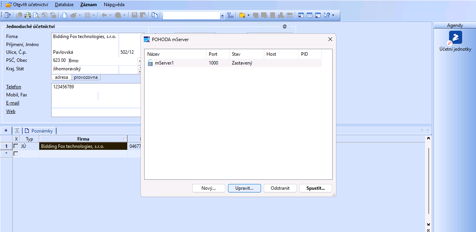The height and width of the screenshot is (232, 476).
Task: Click the Spustit... button
Action: (315, 188)
